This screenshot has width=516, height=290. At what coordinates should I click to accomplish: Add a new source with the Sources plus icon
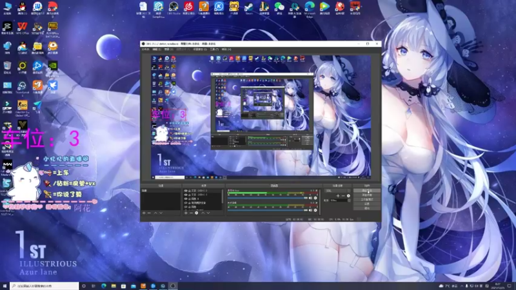(186, 213)
